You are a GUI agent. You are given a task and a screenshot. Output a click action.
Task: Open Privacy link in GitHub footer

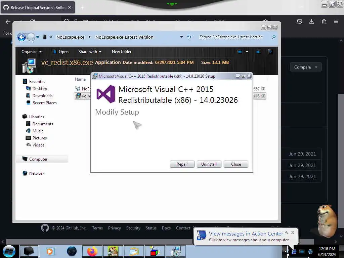[x=114, y=228]
